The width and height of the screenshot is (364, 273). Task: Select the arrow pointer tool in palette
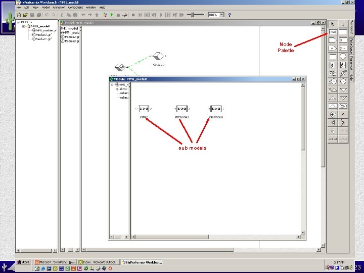click(333, 24)
